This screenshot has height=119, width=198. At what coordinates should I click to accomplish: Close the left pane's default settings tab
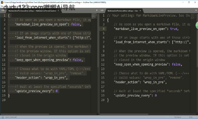tap(58, 11)
